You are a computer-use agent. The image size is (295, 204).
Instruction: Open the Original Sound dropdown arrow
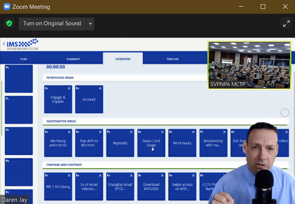tap(90, 24)
